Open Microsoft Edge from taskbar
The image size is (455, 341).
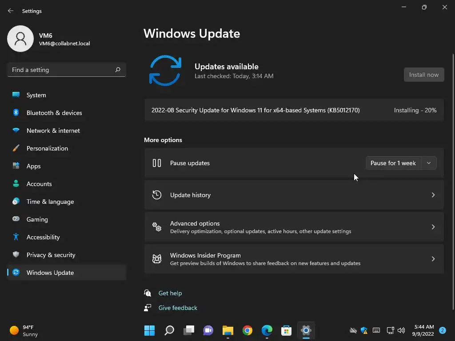point(267,330)
